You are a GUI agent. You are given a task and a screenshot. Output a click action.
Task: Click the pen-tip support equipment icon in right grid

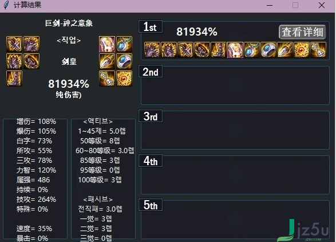pyautogui.click(x=107, y=61)
